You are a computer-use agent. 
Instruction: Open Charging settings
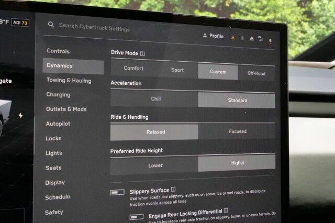point(58,95)
